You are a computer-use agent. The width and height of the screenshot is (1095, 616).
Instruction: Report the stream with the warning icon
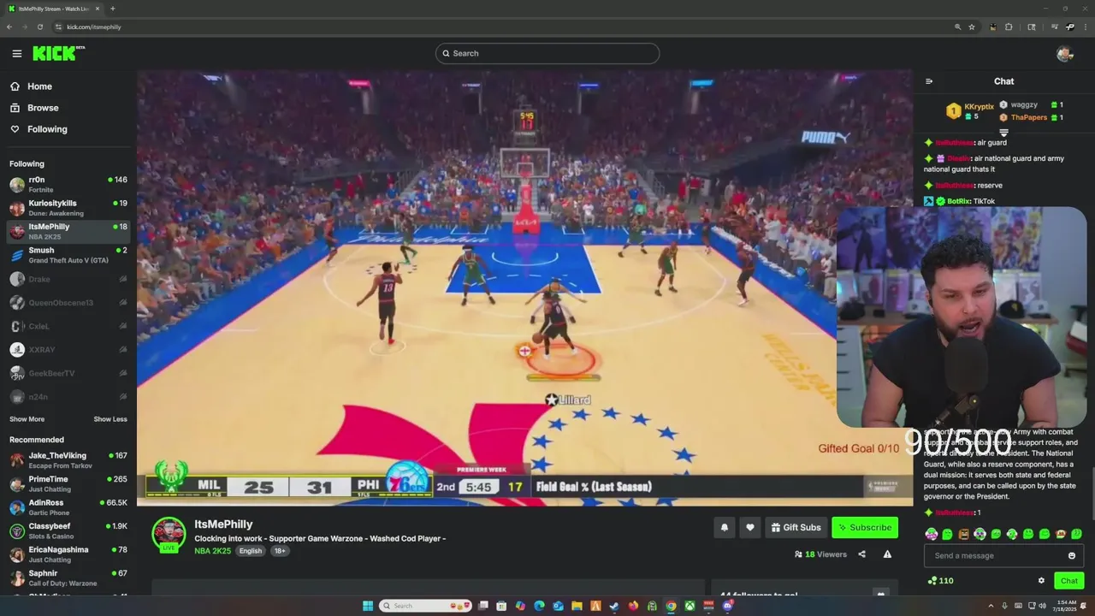point(887,554)
